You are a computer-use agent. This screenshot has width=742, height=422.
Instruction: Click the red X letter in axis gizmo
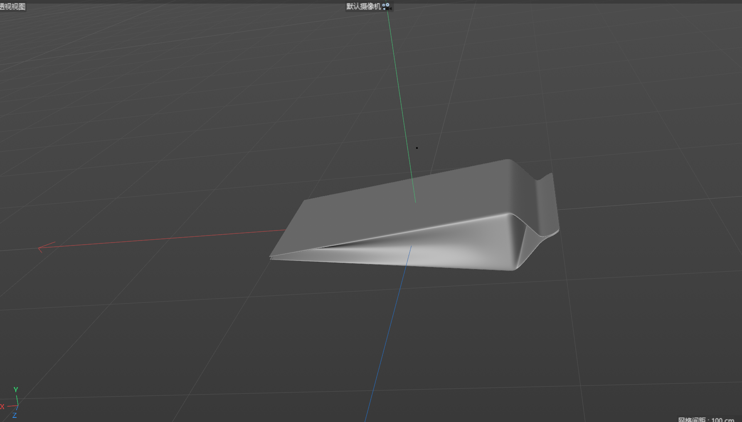coord(2,407)
